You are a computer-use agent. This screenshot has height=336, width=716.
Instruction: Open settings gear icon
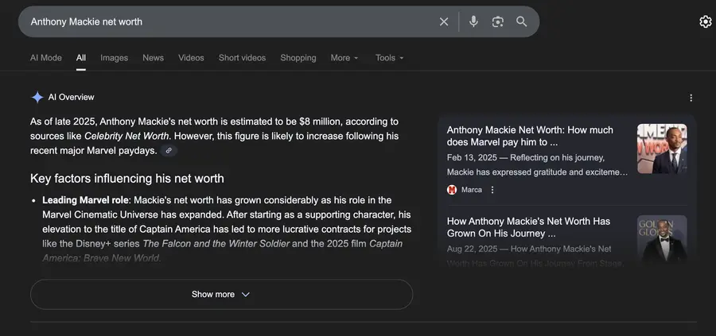coord(705,21)
